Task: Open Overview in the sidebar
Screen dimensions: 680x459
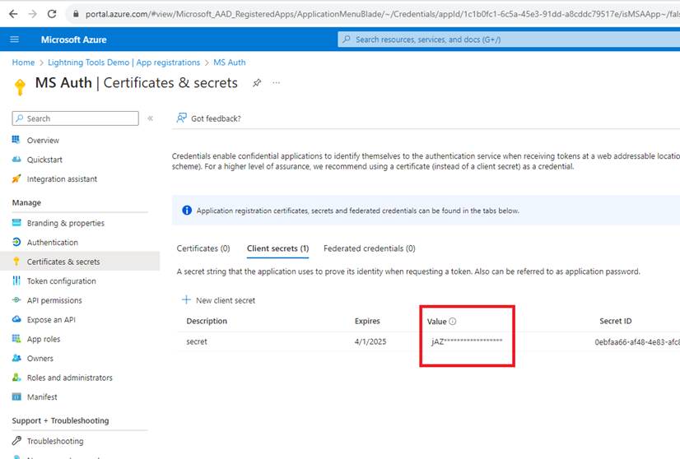Action: tap(43, 141)
